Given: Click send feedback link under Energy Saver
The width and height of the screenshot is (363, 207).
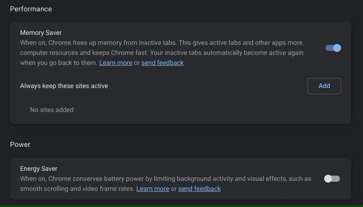Looking at the screenshot, I should point(199,189).
